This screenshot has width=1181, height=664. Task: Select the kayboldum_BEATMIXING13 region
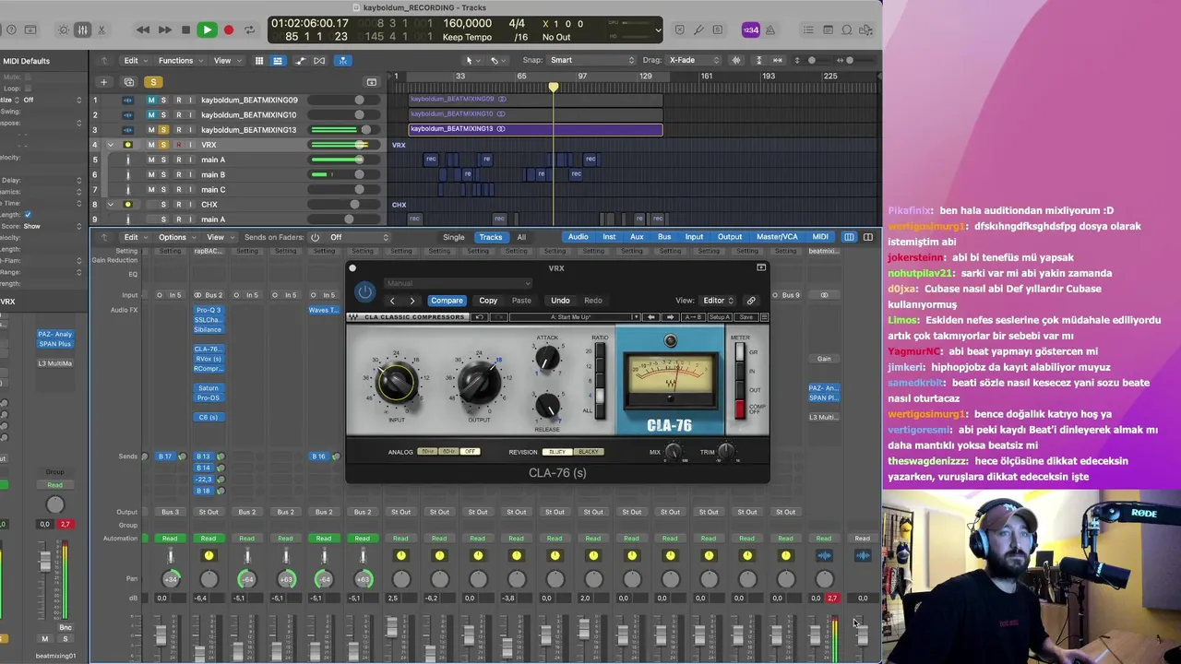point(535,129)
